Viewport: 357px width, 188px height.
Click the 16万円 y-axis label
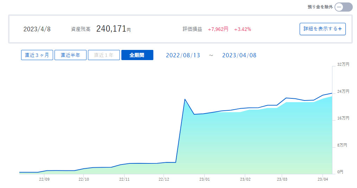343,118
